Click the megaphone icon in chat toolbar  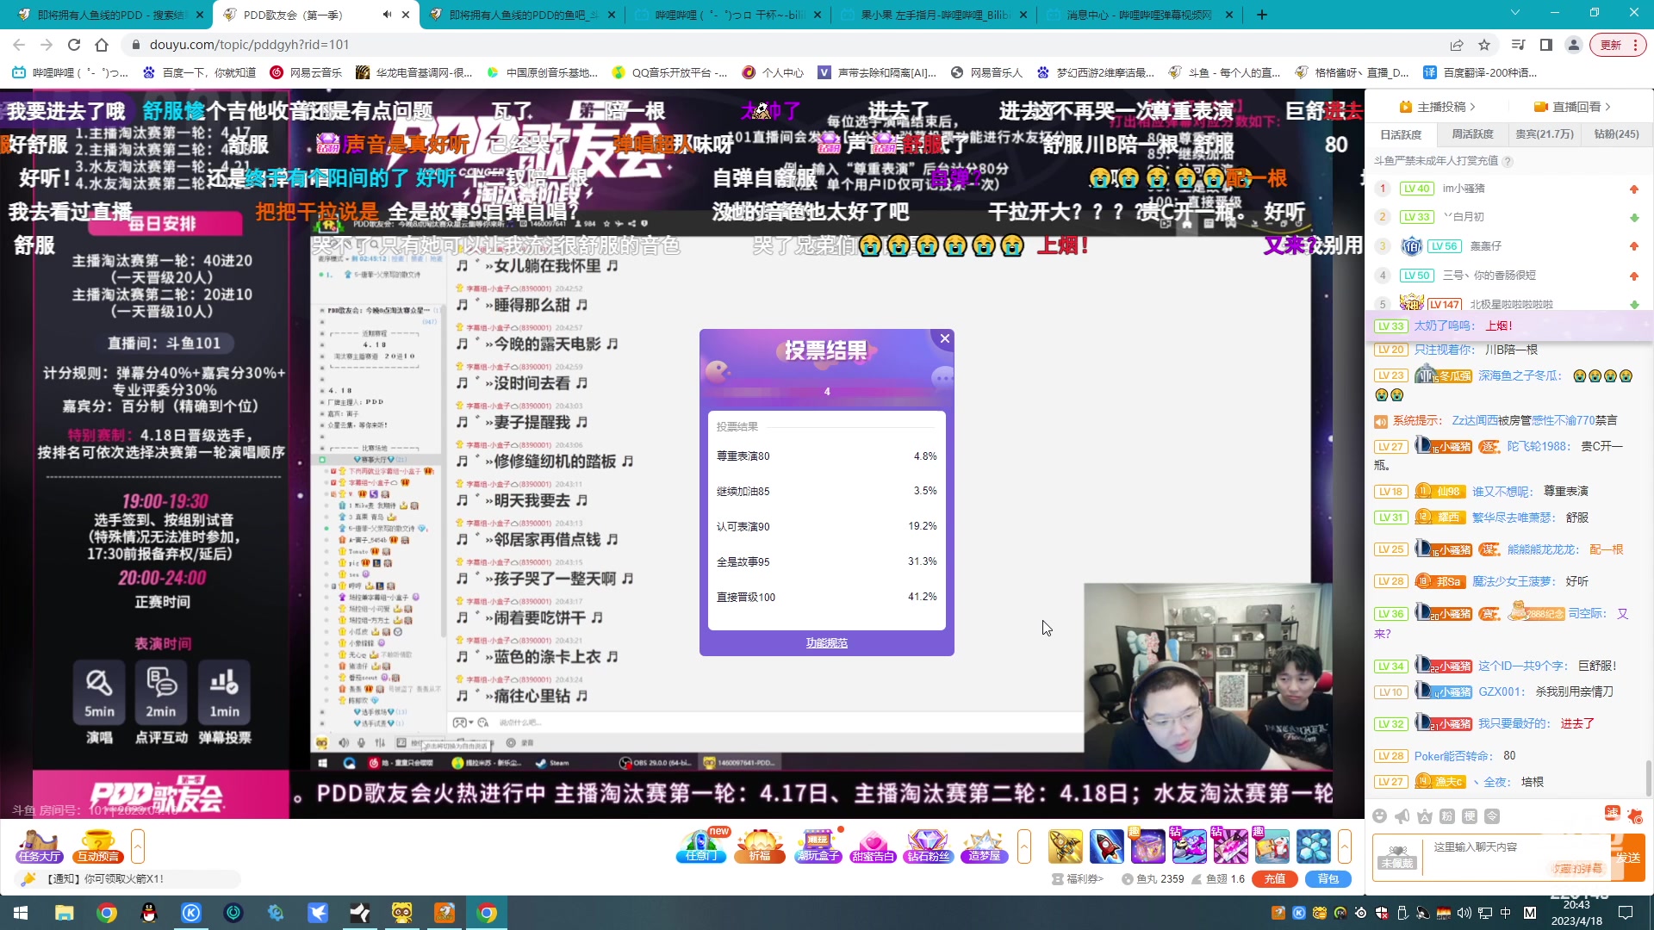point(1402,815)
